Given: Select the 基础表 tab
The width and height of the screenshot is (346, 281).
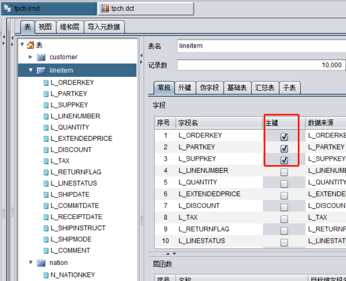Looking at the screenshot, I should point(237,88).
